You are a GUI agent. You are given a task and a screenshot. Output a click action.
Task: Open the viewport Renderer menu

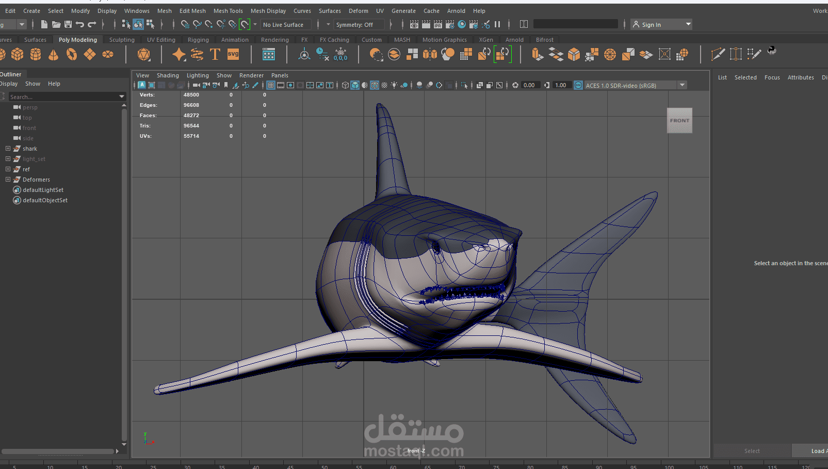251,75
